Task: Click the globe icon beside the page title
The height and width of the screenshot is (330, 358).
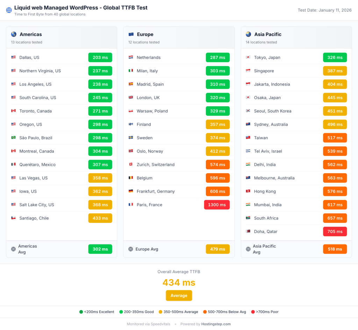Action: point(9,10)
